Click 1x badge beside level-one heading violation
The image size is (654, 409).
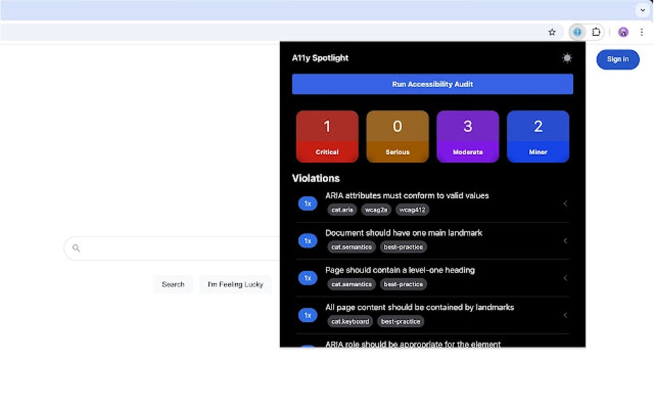tap(307, 278)
